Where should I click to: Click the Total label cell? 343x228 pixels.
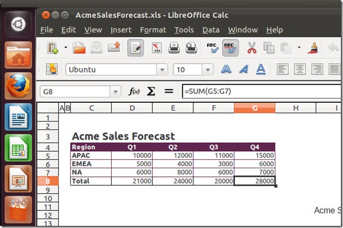[91, 181]
